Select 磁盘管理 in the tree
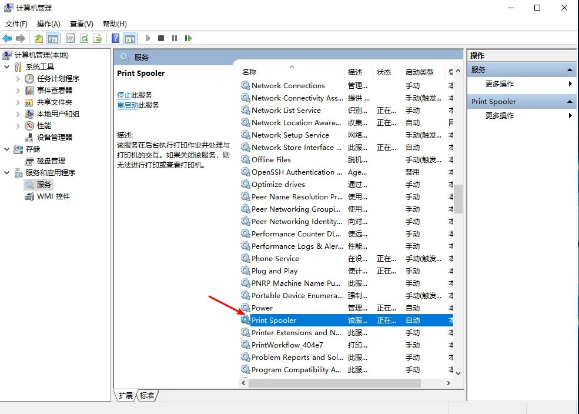 [x=51, y=161]
